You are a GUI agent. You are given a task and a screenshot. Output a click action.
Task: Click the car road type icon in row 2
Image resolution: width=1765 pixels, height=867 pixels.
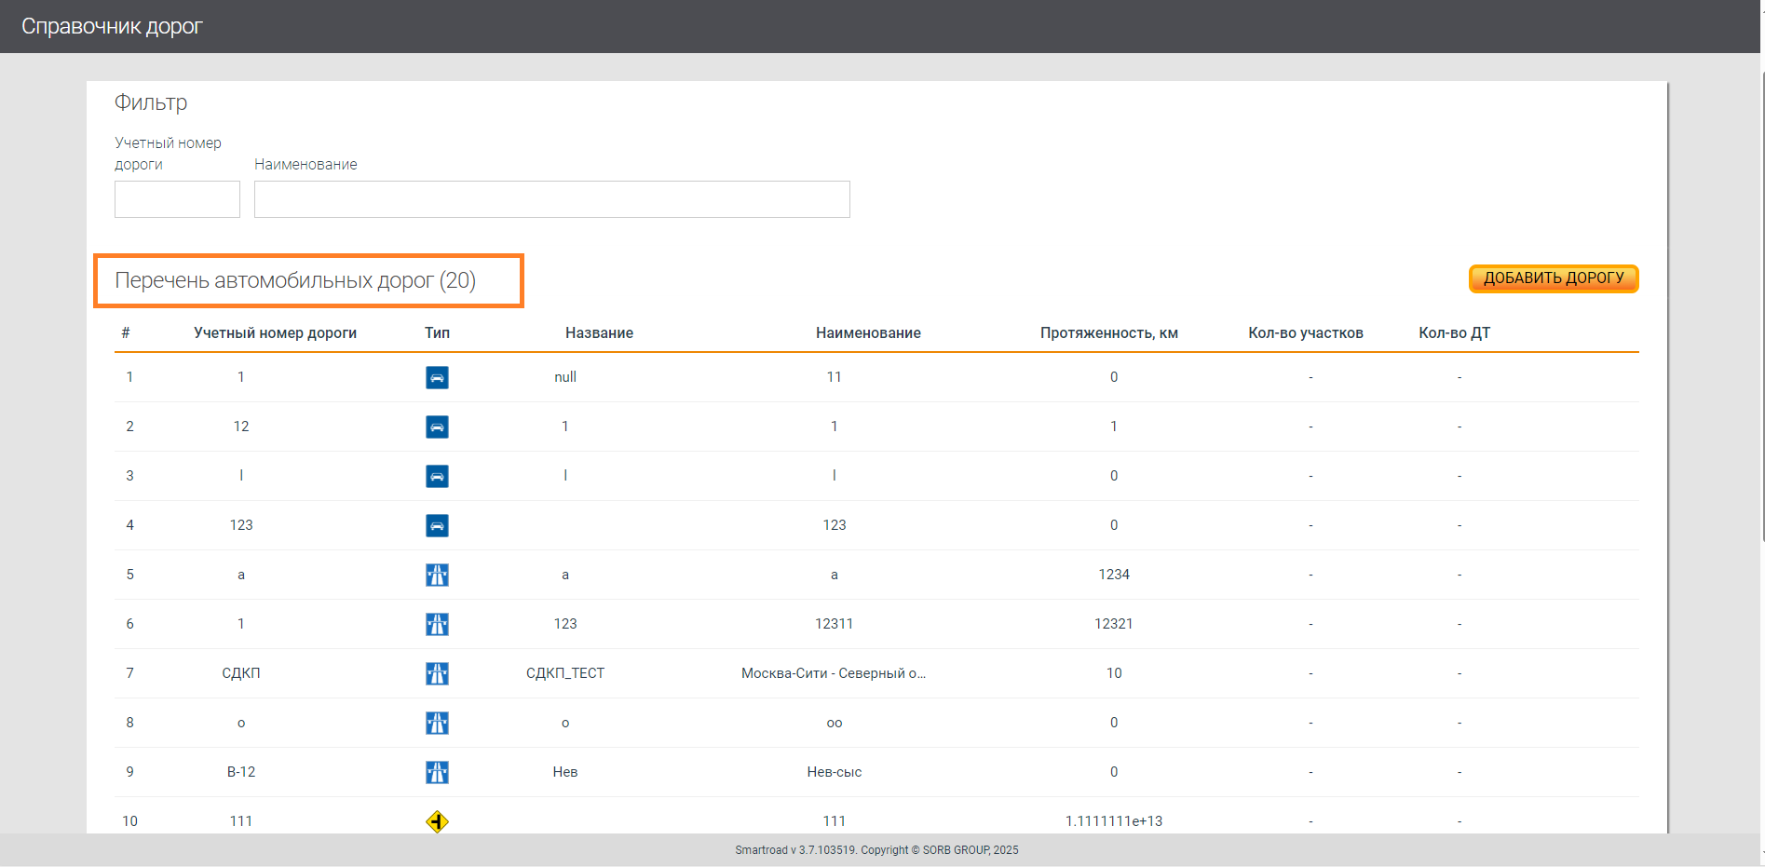tap(437, 427)
